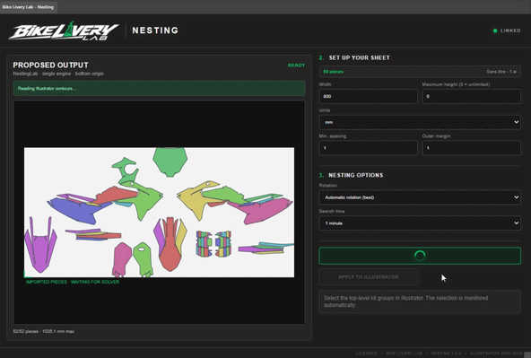Click the '52/52 pieces · 1035.1 mm max' text
This screenshot has height=358, width=531.
(44, 331)
